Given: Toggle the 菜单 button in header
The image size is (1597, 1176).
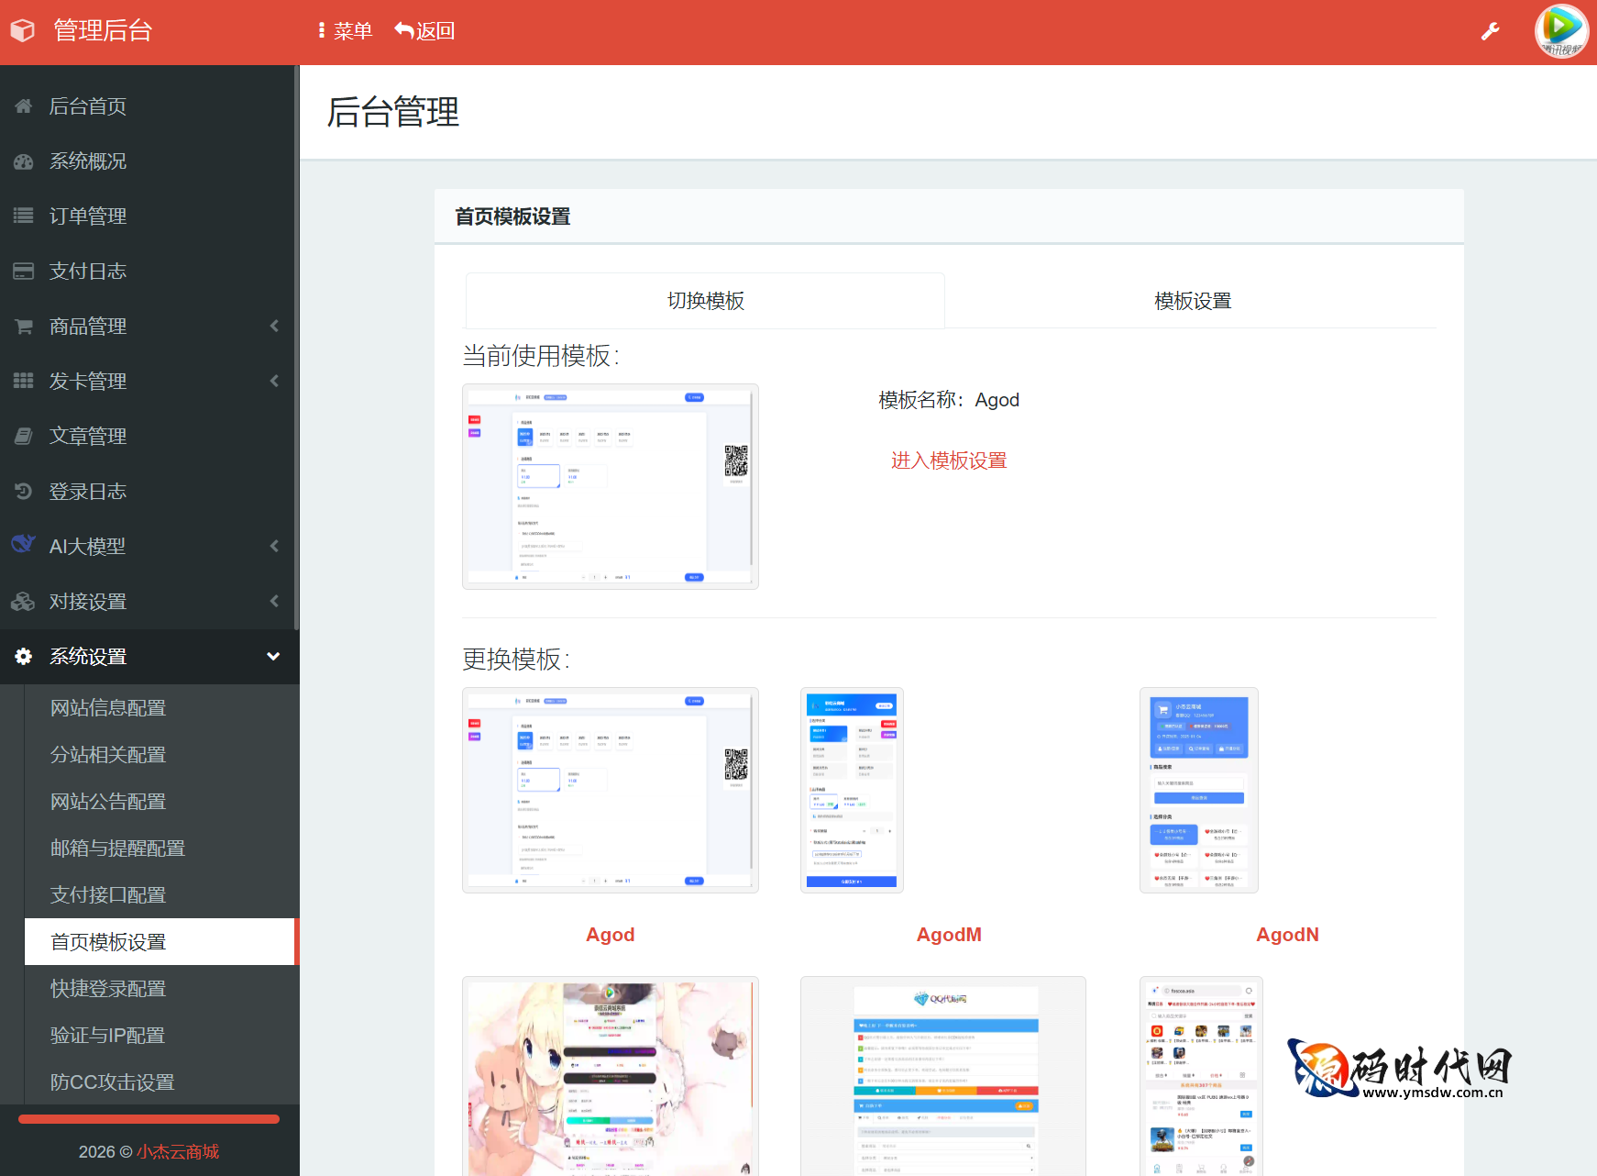Looking at the screenshot, I should click(x=345, y=31).
